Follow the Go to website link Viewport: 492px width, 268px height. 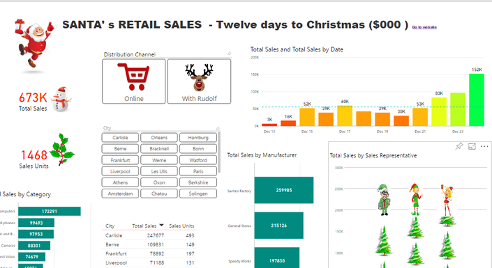424,27
